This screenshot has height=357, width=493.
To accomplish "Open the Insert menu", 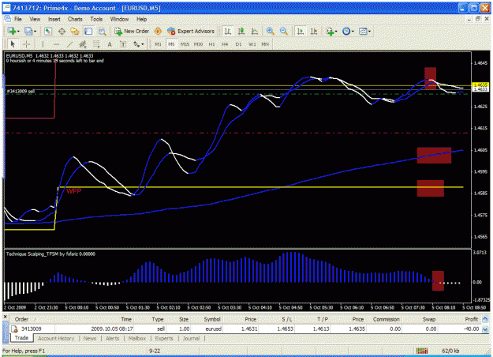I will click(54, 19).
